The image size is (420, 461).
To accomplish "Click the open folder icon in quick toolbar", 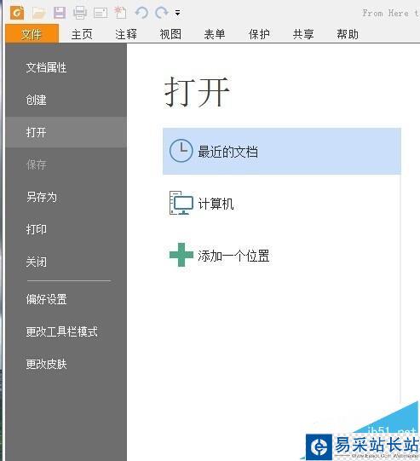I will [39, 13].
